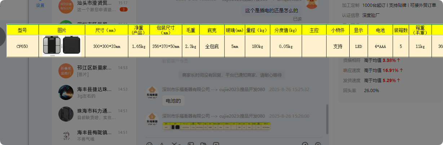Click the chat area vertical scrollbar
The image size is (443, 145).
tap(327, 119)
